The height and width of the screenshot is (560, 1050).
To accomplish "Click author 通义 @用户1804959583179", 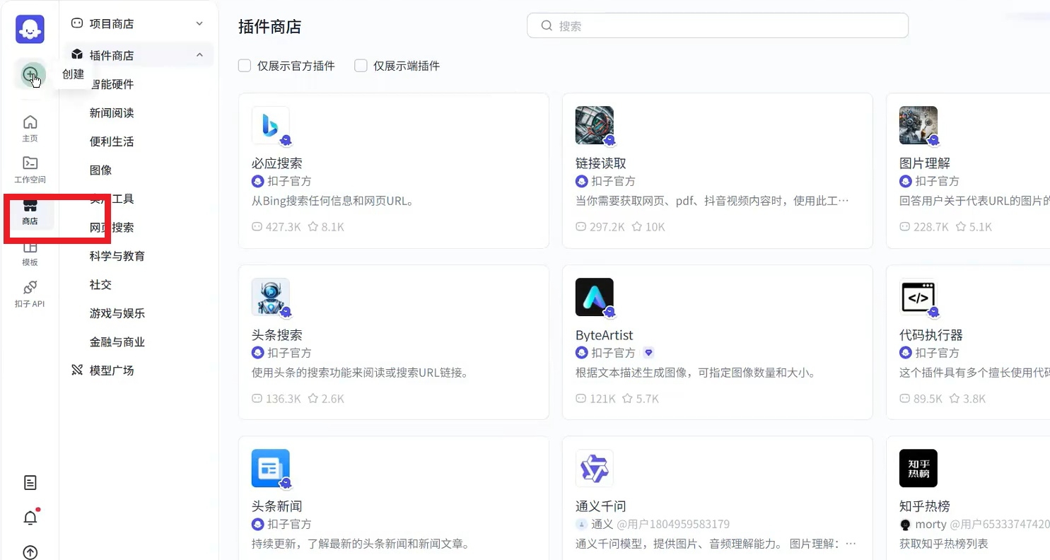I will [x=660, y=524].
